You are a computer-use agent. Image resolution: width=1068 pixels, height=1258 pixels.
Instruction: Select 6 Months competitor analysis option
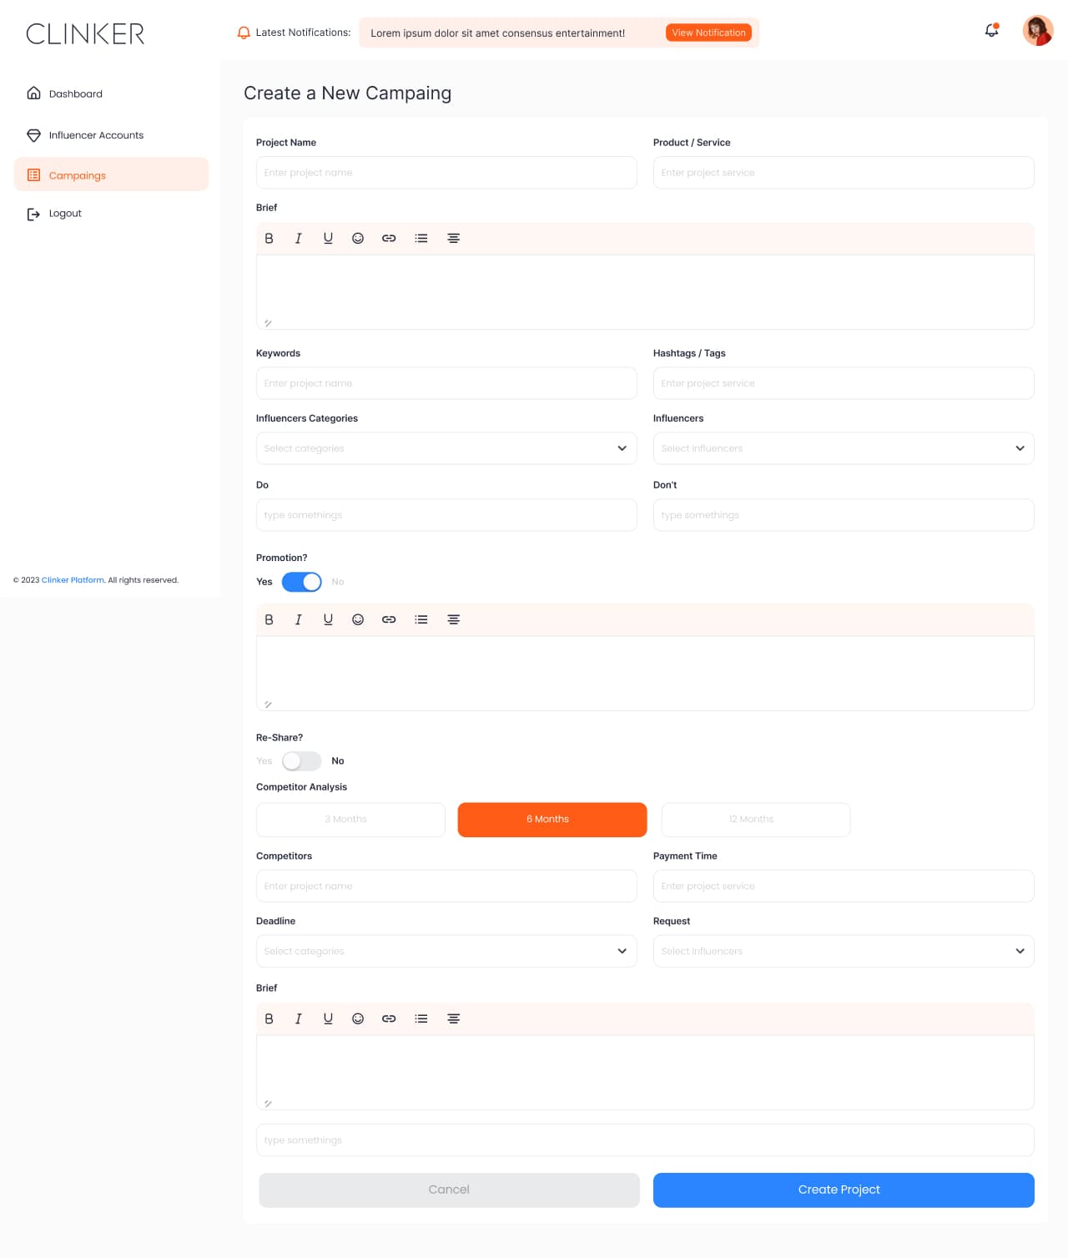click(552, 820)
